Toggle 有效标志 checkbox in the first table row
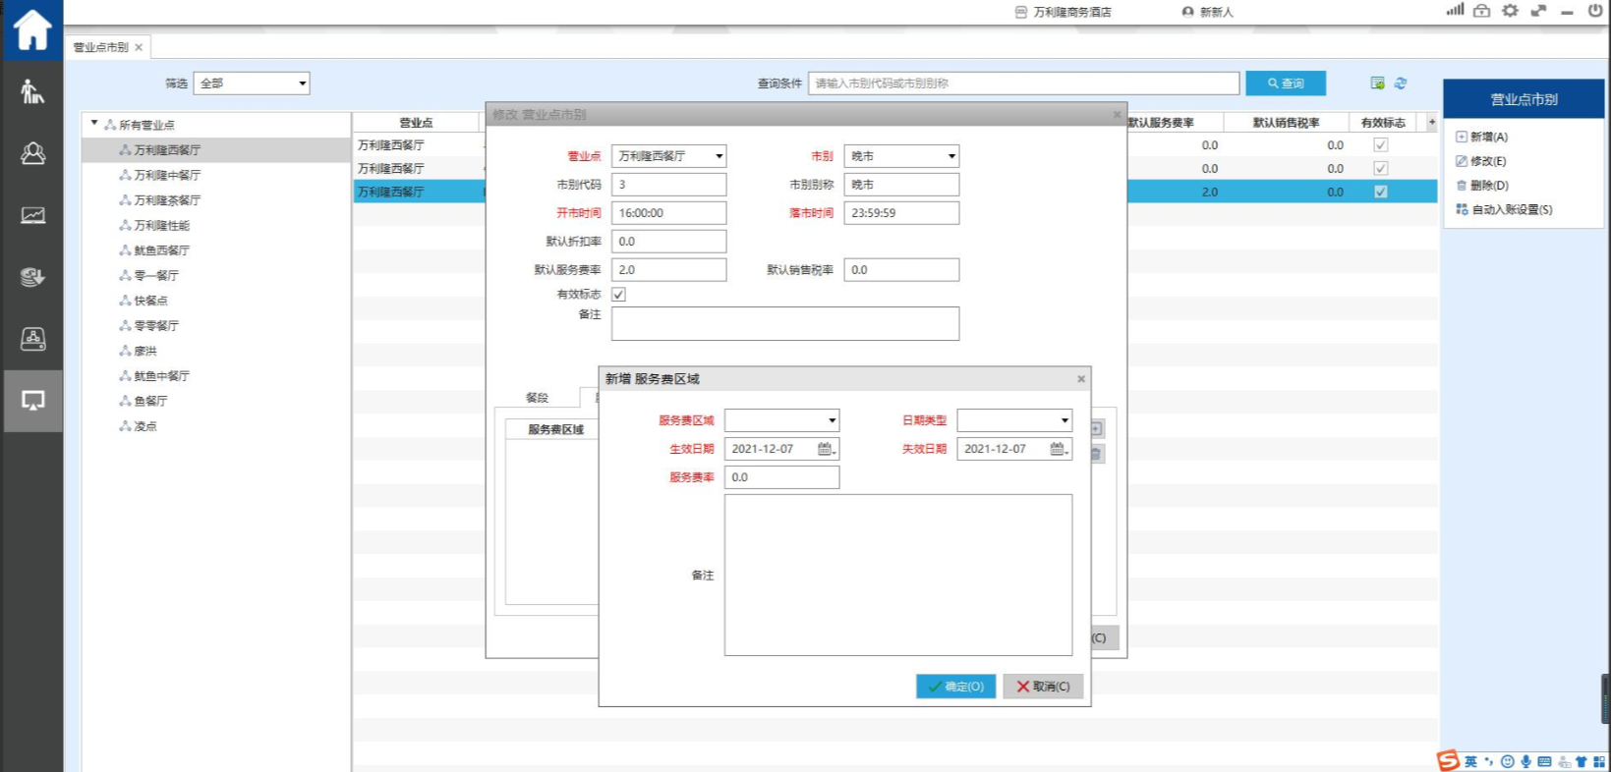The width and height of the screenshot is (1611, 772). coord(1380,144)
